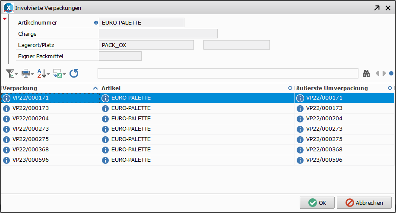The height and width of the screenshot is (213, 396).
Task: Toggle circle marker in äußerste Umverpackung header
Action: tap(390, 88)
